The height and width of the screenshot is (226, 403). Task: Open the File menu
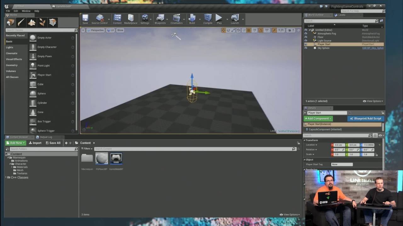[8, 11]
